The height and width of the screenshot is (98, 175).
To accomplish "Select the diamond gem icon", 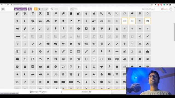I will click(x=101, y=29).
